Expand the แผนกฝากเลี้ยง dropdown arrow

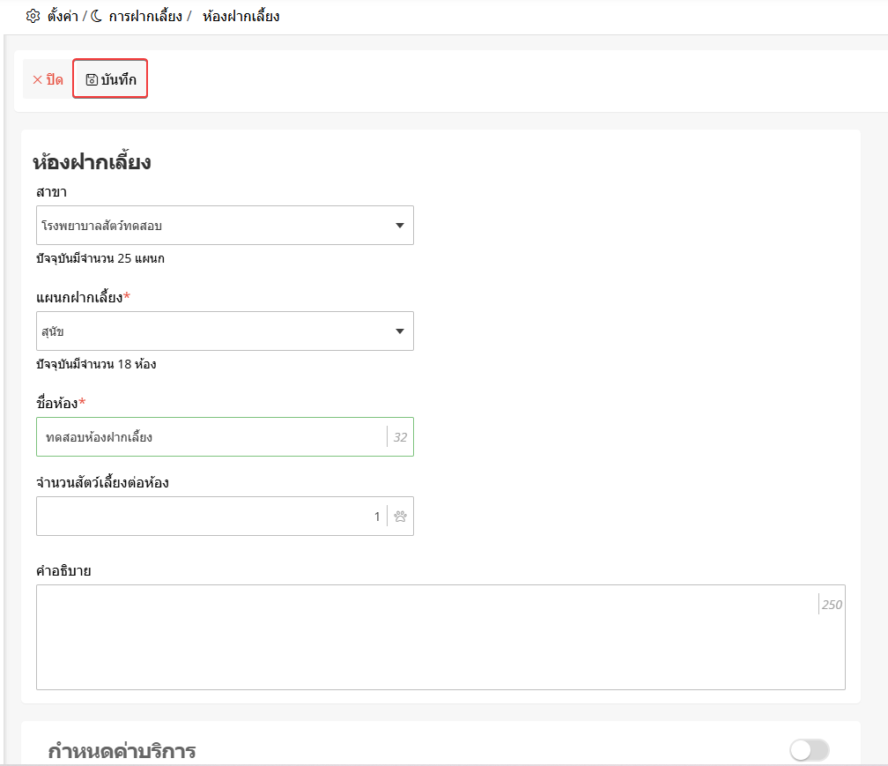click(400, 331)
